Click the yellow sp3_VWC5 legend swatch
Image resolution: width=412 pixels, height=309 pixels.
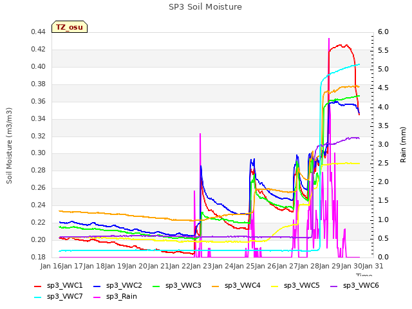(x=275, y=286)
